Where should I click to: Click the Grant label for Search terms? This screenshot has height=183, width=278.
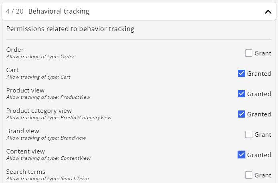click(263, 175)
